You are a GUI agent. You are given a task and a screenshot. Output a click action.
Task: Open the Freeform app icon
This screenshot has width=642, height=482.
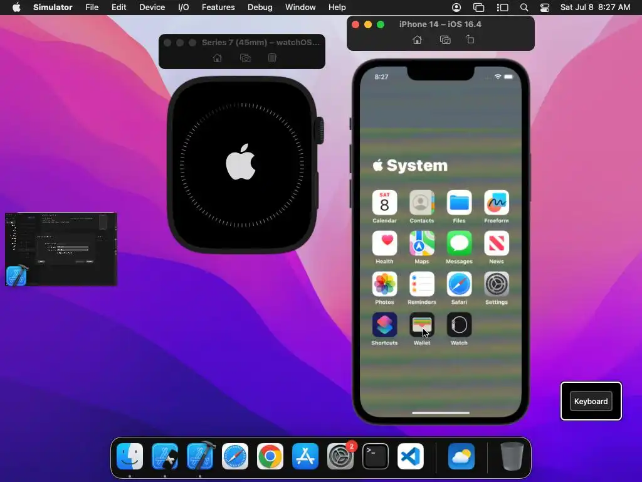pyautogui.click(x=497, y=203)
